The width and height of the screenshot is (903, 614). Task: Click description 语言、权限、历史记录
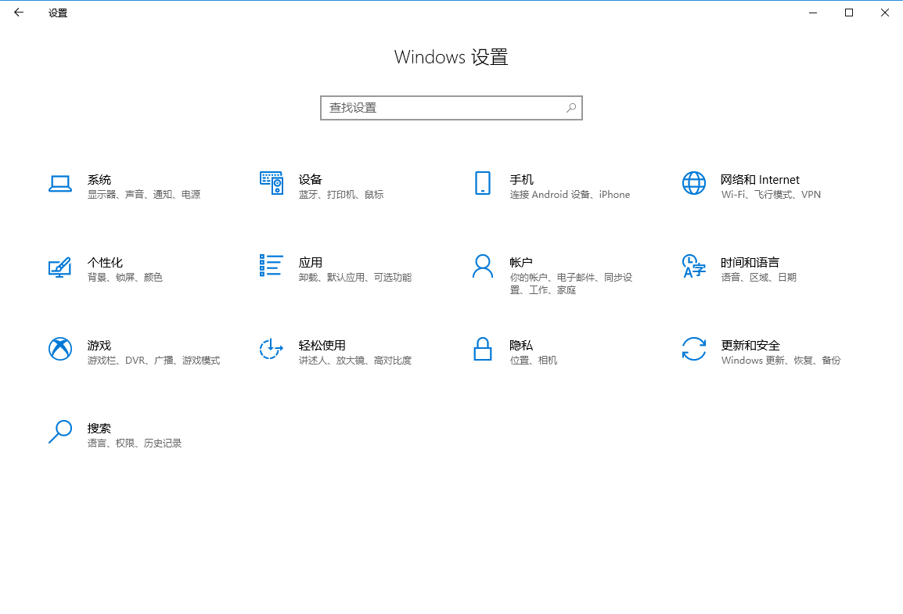tap(134, 443)
